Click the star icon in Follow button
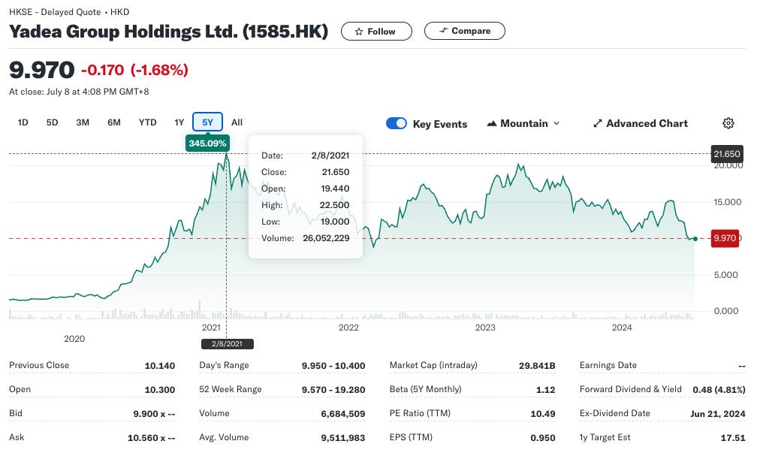This screenshot has width=757, height=453. [359, 32]
